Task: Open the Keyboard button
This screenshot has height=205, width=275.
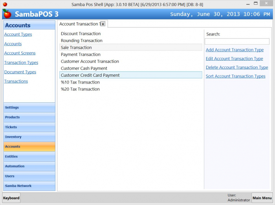Action: click(11, 198)
